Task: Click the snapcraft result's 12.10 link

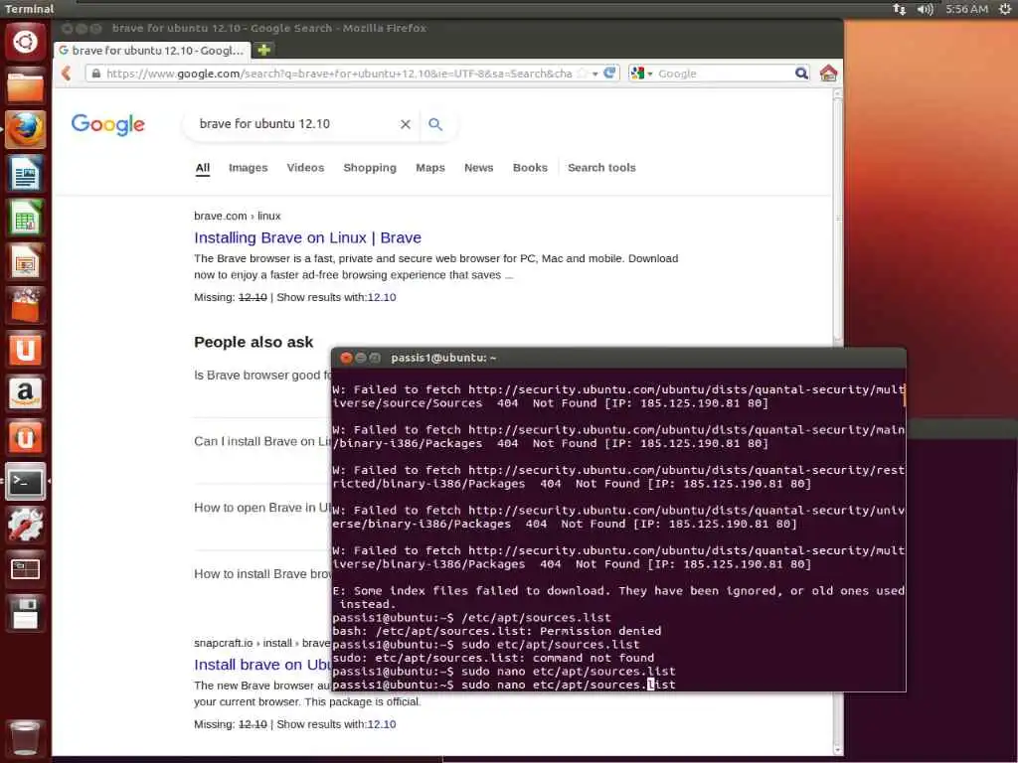Action: (x=382, y=724)
